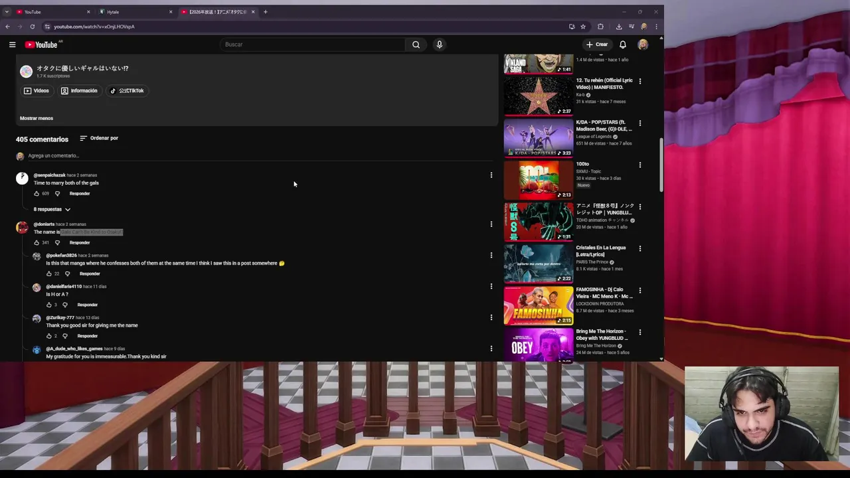Like the comment by @doniarts
850x478 pixels.
[x=37, y=243]
